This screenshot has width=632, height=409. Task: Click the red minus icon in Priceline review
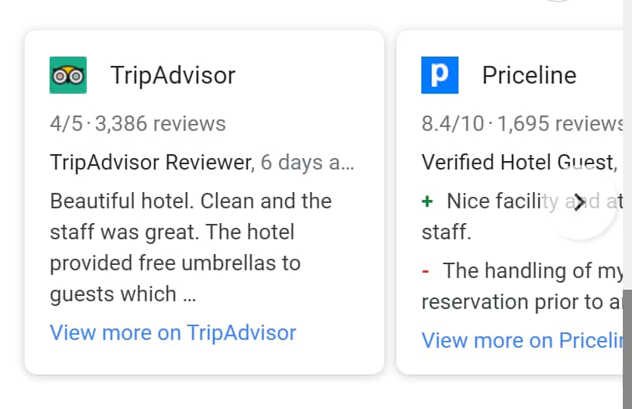[425, 271]
